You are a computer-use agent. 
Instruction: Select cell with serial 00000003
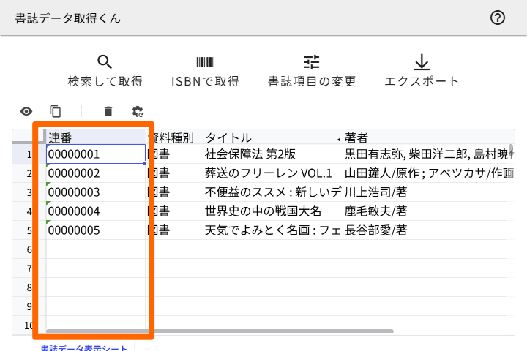[x=95, y=192]
